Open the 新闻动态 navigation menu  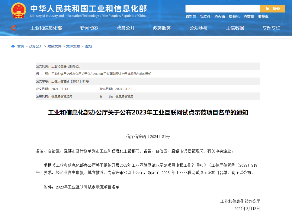[x=89, y=28]
